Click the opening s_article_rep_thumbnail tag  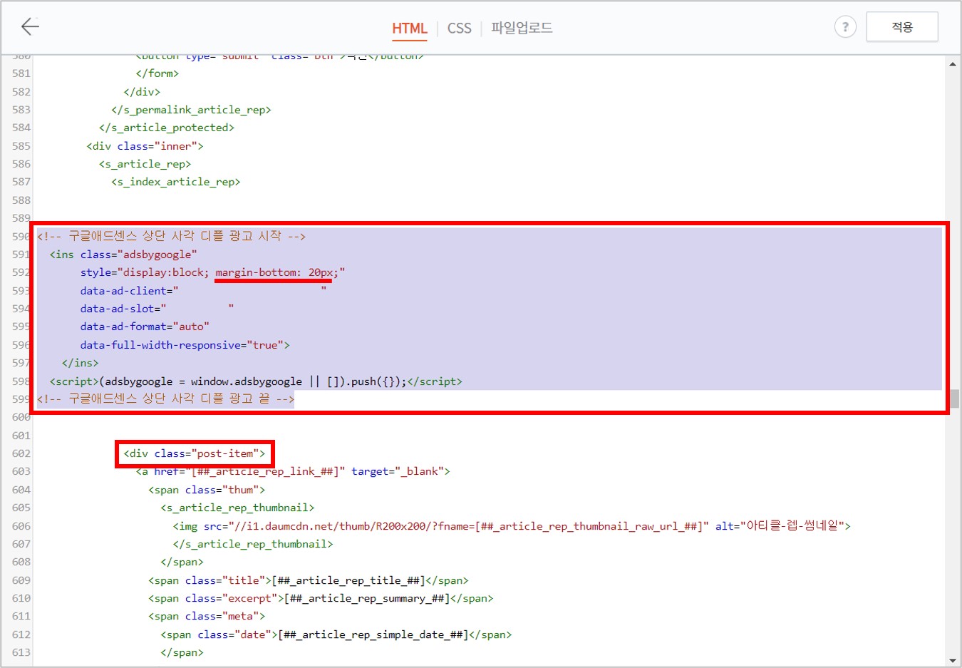pyautogui.click(x=237, y=508)
